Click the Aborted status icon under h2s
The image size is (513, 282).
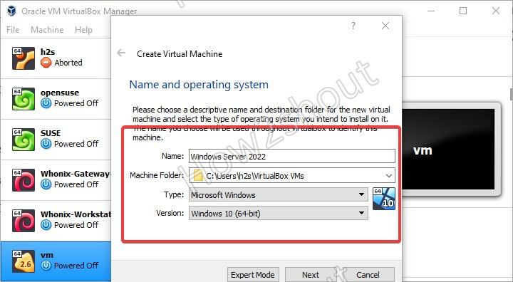point(46,63)
